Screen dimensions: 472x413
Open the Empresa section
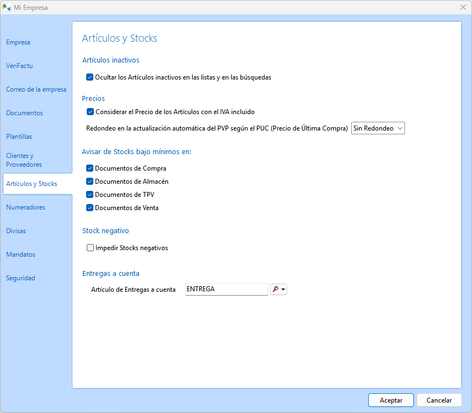point(18,42)
